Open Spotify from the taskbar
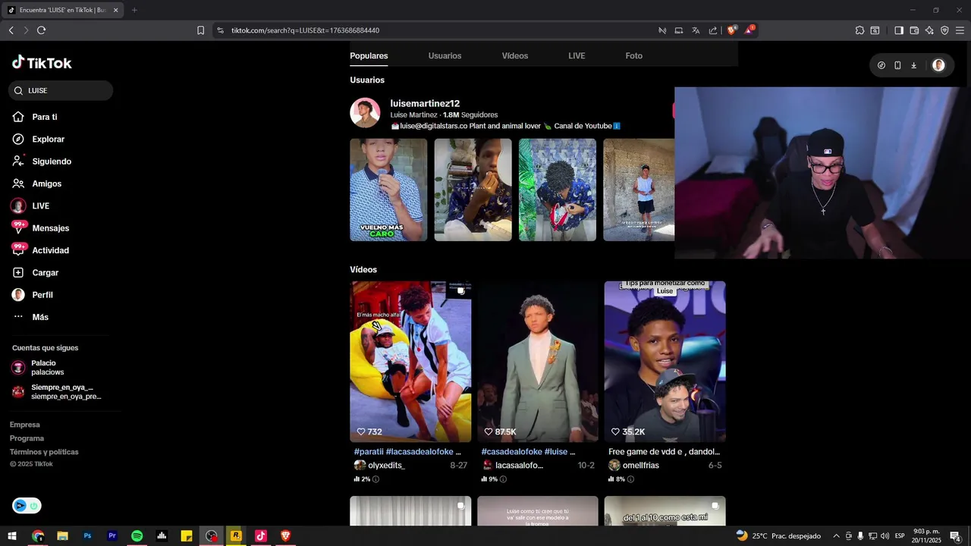The image size is (971, 546). pyautogui.click(x=137, y=536)
